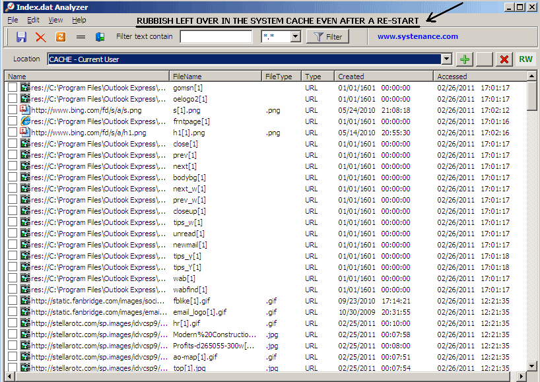This screenshot has width=540, height=382.
Task: Check the box for the s[1].png entry
Action: 13,110
